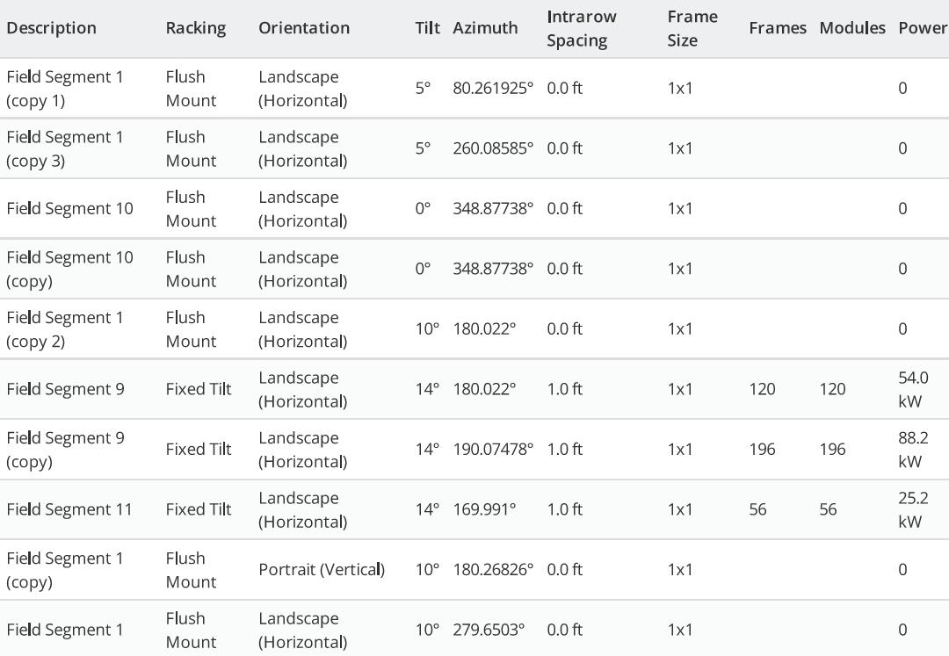Click the Description column header
Viewport: 949px width, 656px height.
[51, 28]
